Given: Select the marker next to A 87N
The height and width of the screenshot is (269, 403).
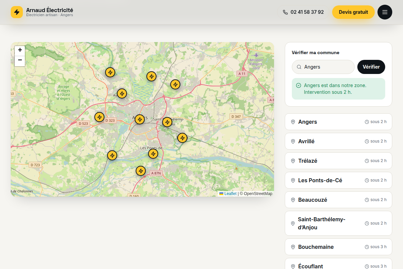Looking at the screenshot, I should (x=141, y=171).
